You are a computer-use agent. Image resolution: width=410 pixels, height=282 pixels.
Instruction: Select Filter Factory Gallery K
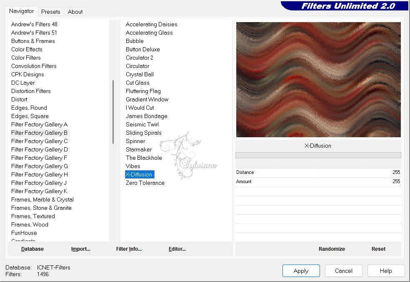(x=39, y=191)
